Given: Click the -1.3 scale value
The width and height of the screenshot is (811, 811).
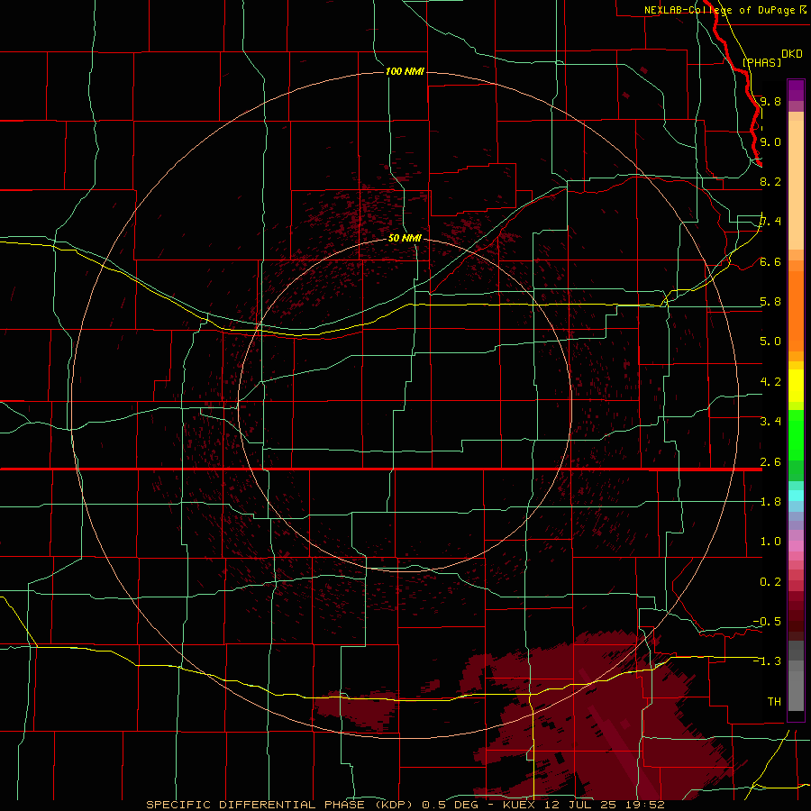Looking at the screenshot, I should (x=767, y=661).
